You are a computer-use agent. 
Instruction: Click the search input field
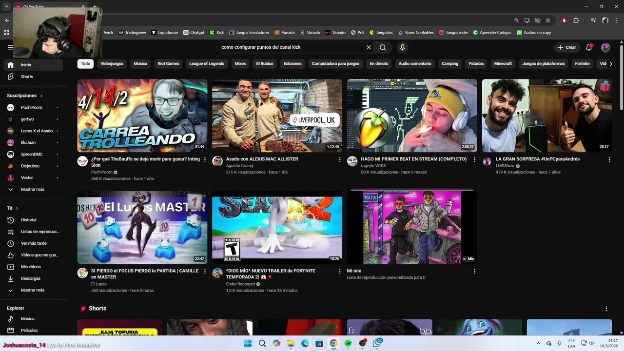292,47
